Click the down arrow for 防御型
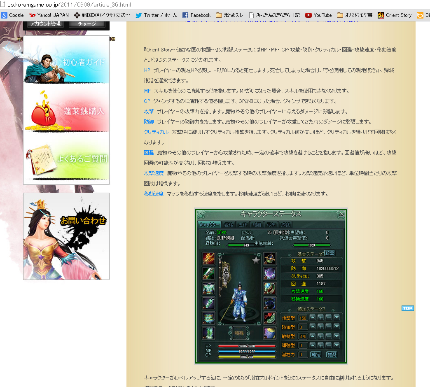Screen dimensions: 430x387 (x=337, y=326)
